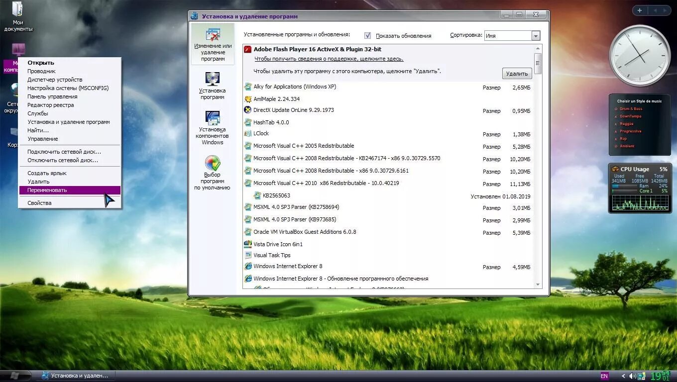677x382 pixels.
Task: Open the 'Сортировка' dropdown
Action: [536, 36]
